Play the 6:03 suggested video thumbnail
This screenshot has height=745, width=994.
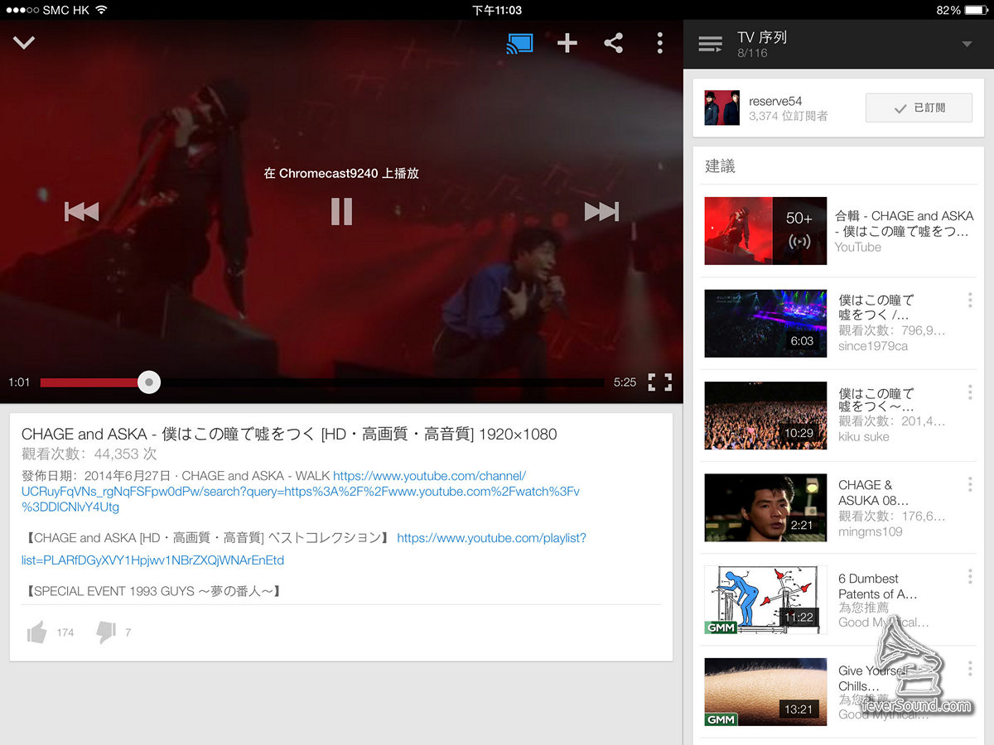click(765, 324)
